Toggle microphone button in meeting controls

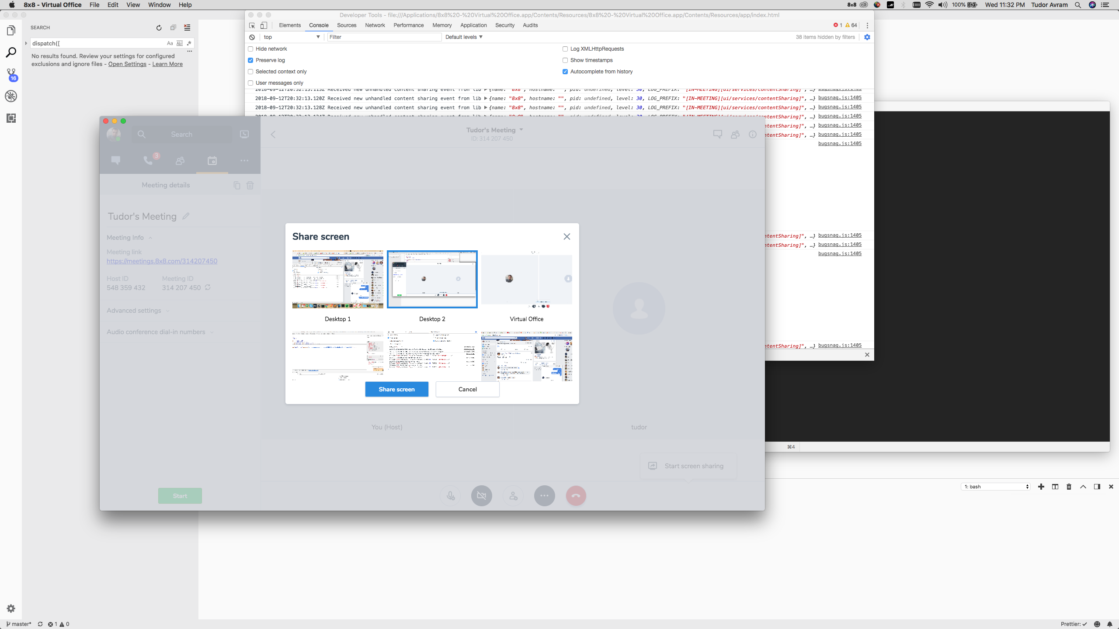451,496
